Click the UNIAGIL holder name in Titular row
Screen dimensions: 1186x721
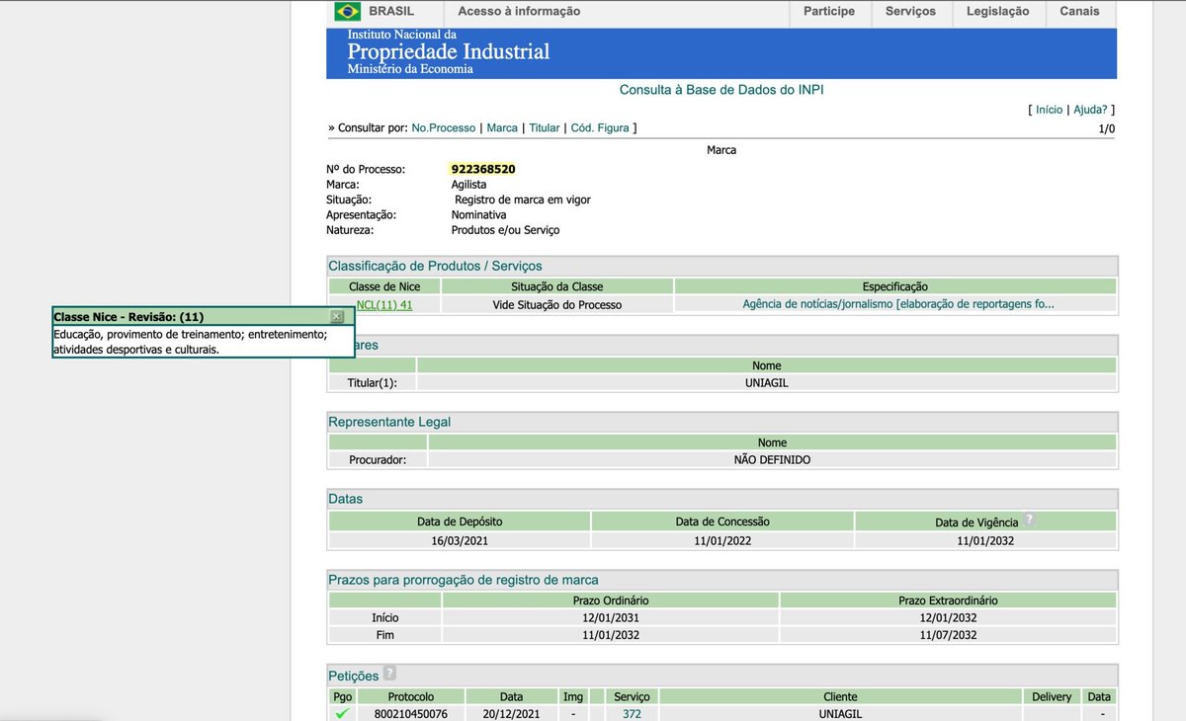point(767,382)
